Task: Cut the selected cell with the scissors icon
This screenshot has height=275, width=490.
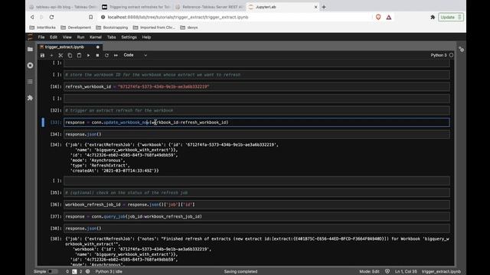Action: click(60, 55)
